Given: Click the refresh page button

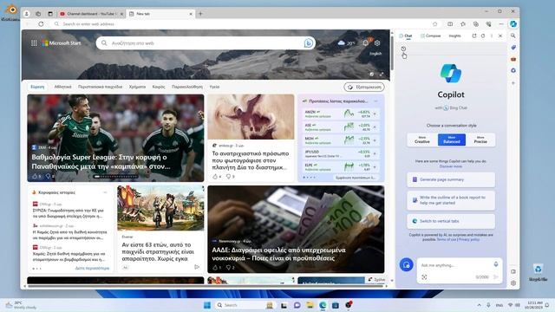Looking at the screenshot, I should 41,24.
